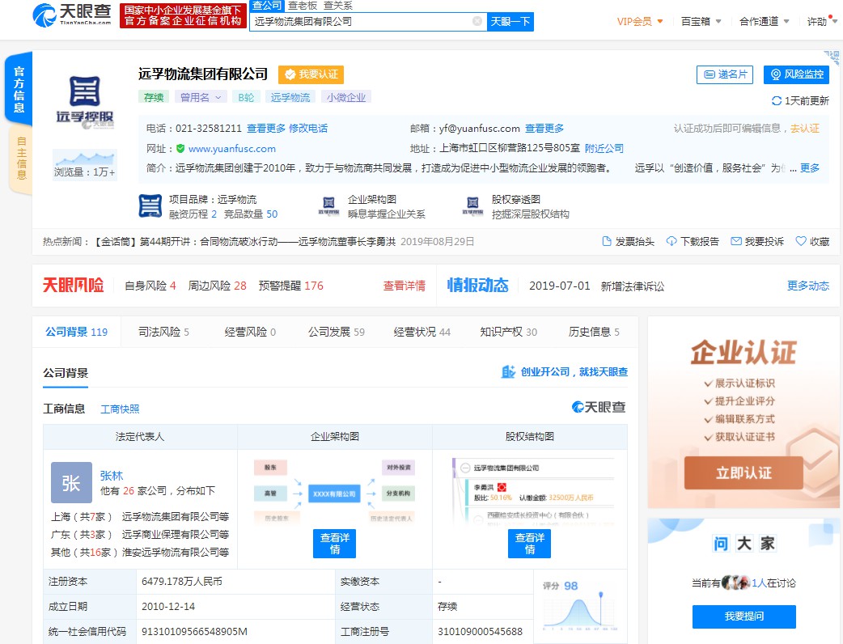The width and height of the screenshot is (843, 644).
Task: Open the www.yuanfusc.com website link
Action: point(231,148)
